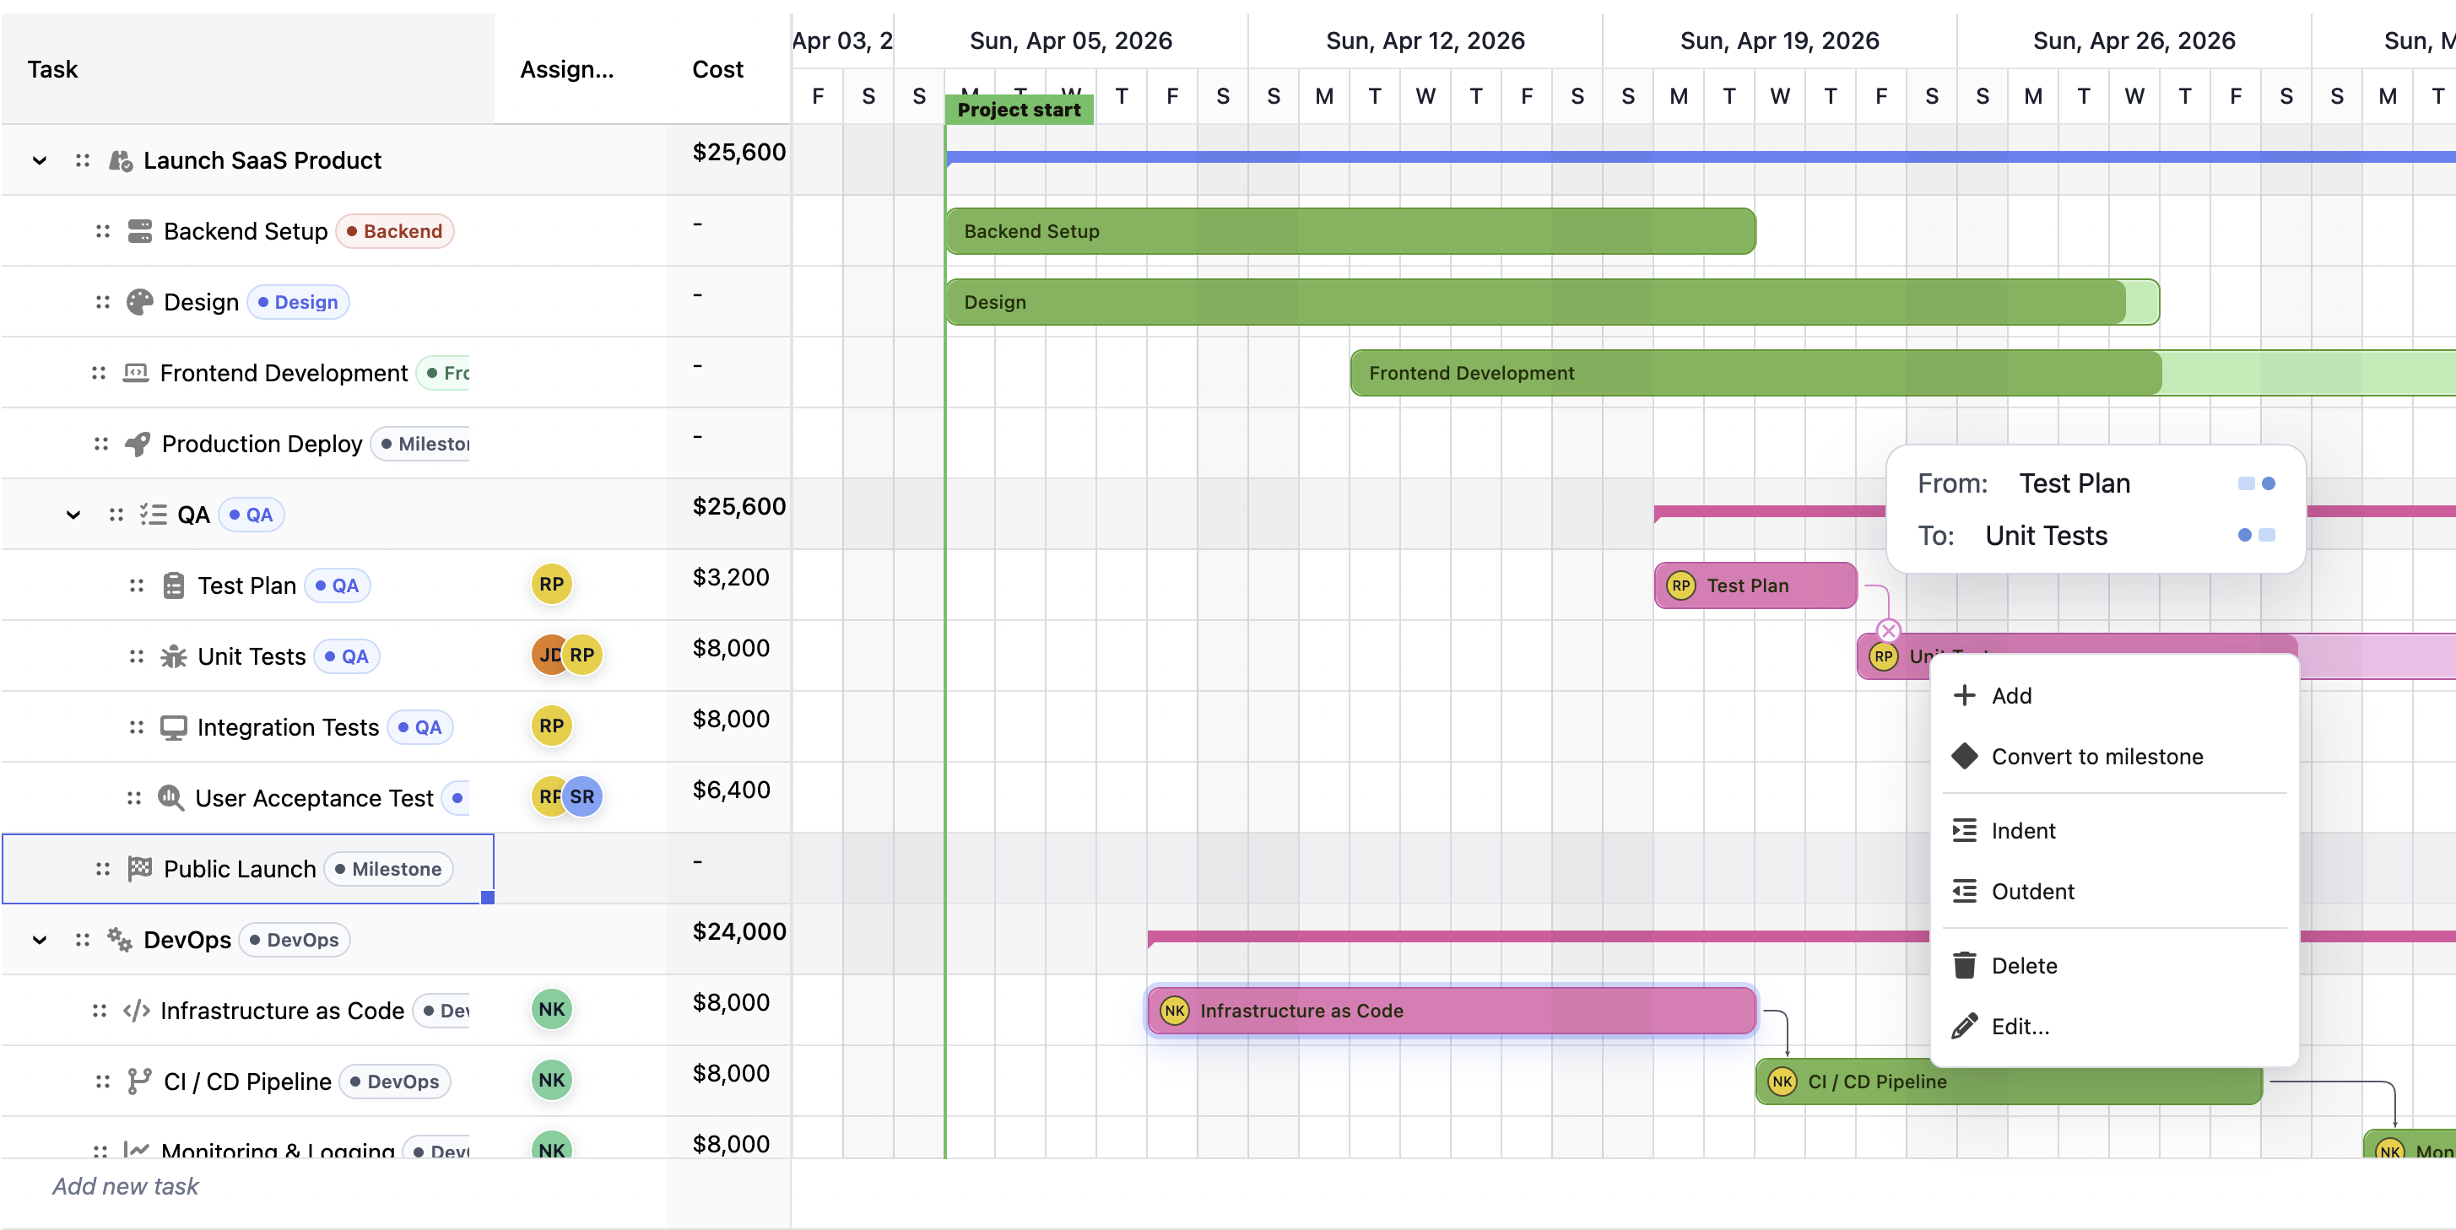Click the Infrastructure as Code brackets icon
Image resolution: width=2456 pixels, height=1230 pixels.
click(x=137, y=1011)
